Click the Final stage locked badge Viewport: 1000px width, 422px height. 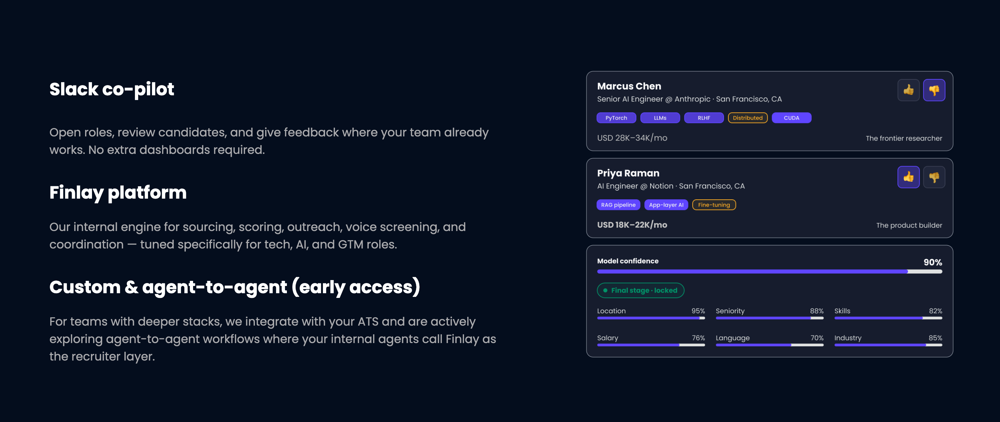tap(640, 290)
